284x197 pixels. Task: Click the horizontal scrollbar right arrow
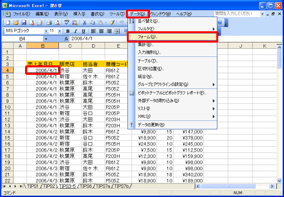pos(272,186)
